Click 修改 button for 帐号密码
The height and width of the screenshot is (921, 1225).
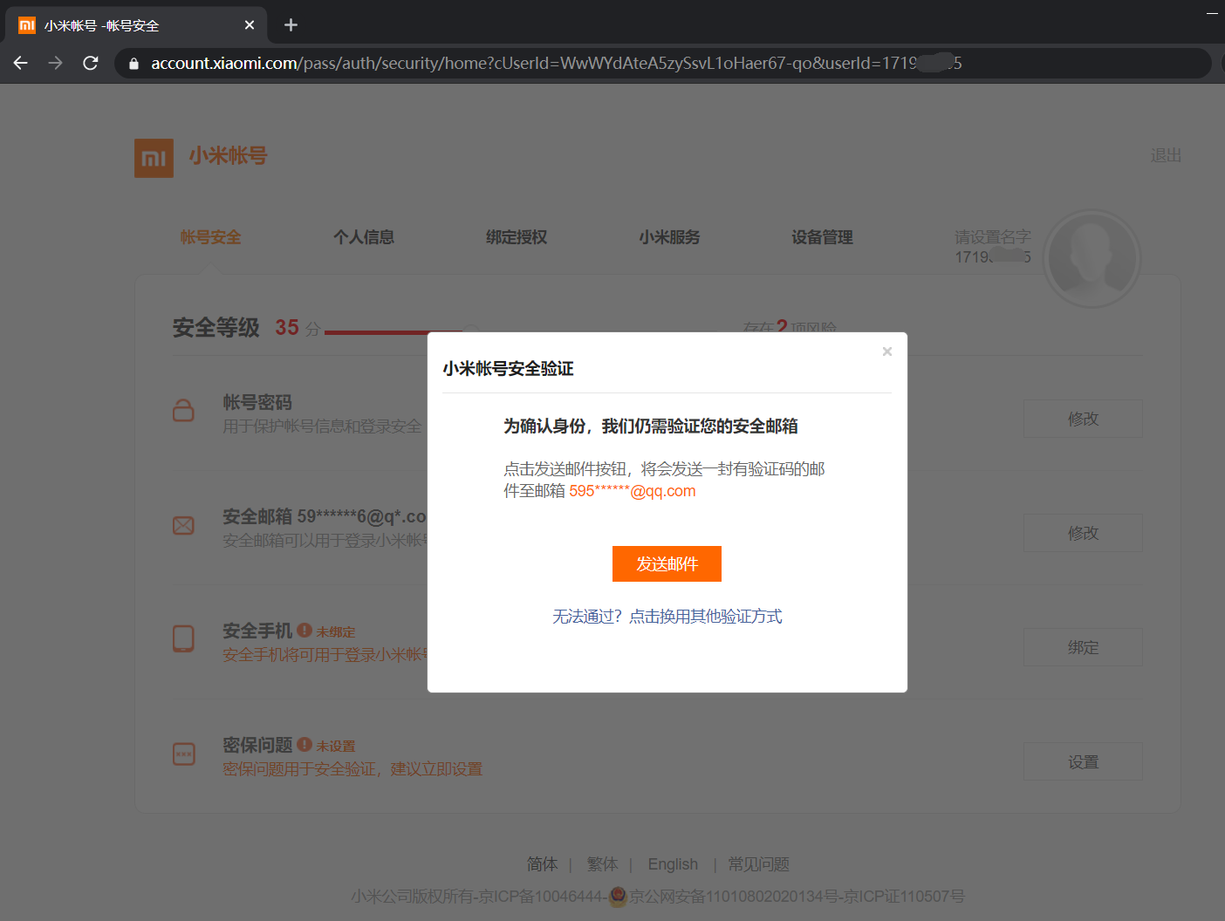point(1083,419)
